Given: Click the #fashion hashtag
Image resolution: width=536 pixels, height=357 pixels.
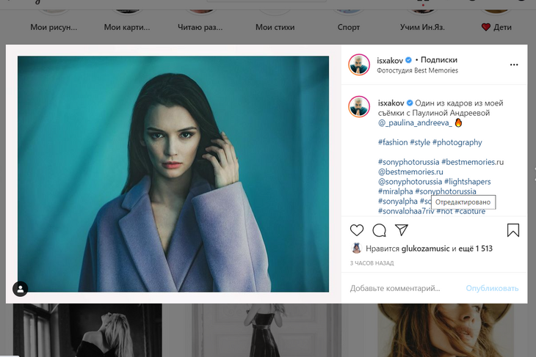Looking at the screenshot, I should click(394, 142).
